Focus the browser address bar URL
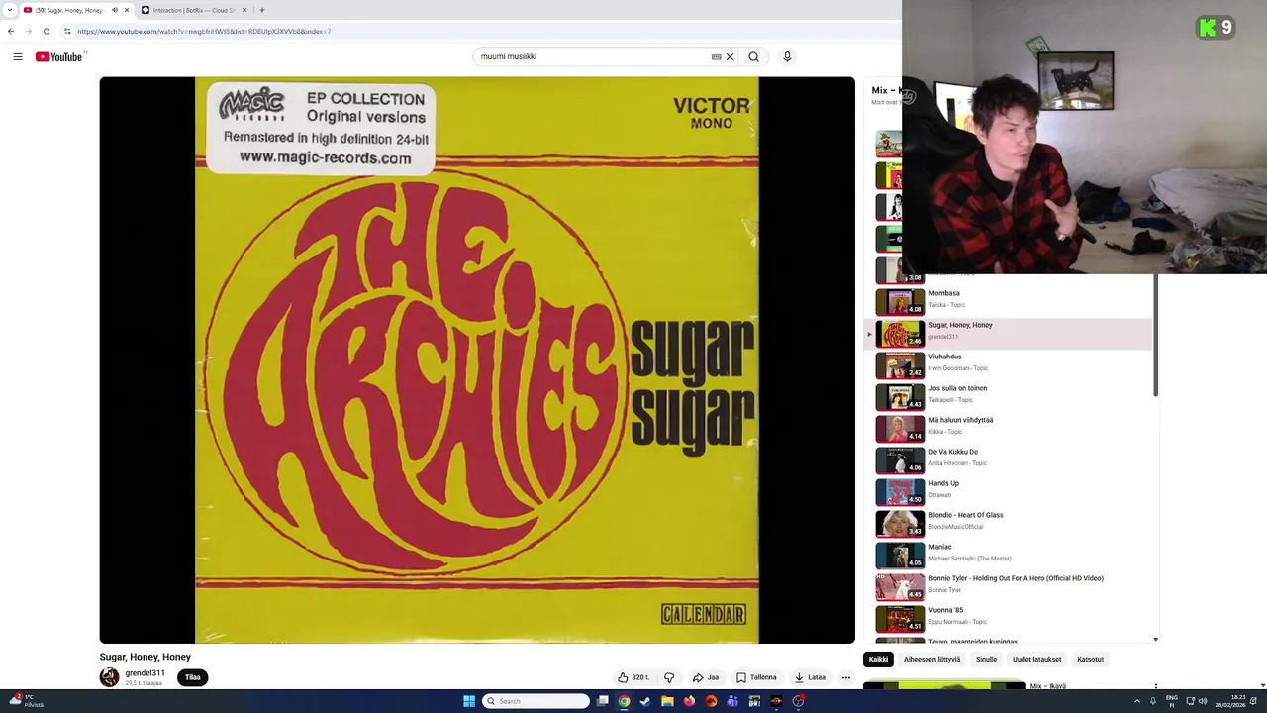The height and width of the screenshot is (713, 1267). [204, 31]
